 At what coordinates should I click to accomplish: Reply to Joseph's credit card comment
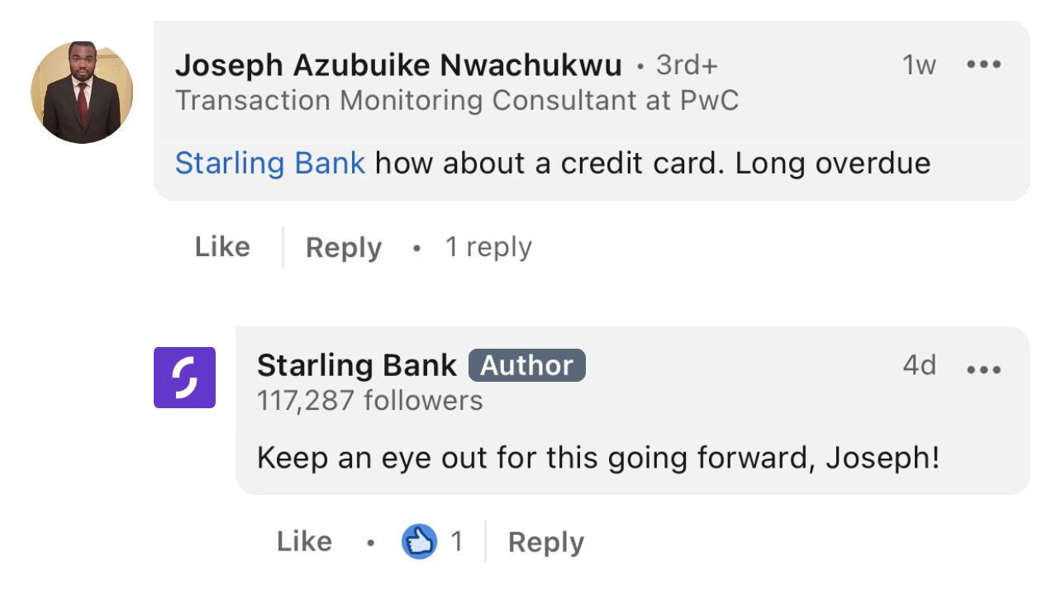(343, 248)
